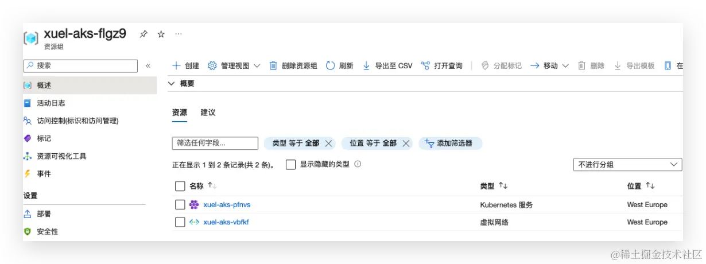Switch to the 资源 tab
This screenshot has width=706, height=264.
point(180,112)
